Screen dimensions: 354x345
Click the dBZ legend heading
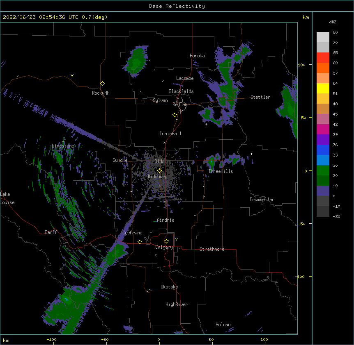tap(333, 22)
